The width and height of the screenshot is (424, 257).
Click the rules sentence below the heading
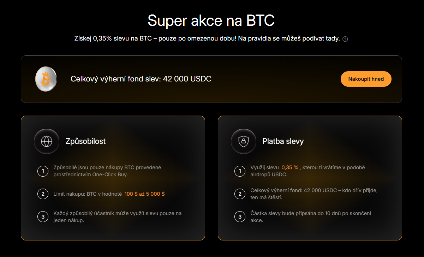tap(207, 39)
